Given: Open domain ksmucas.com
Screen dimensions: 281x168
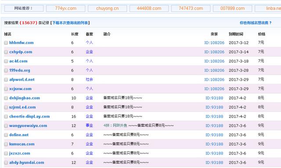Looking at the screenshot, I should point(22,144).
